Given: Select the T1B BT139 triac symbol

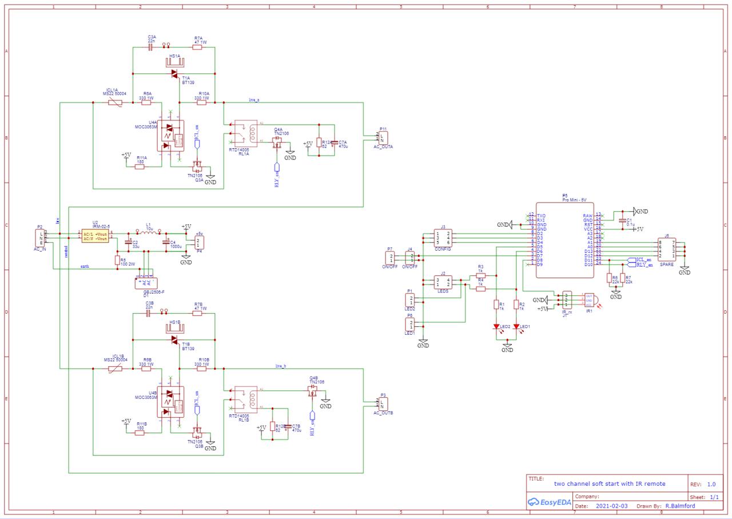Looking at the screenshot, I should [x=174, y=340].
